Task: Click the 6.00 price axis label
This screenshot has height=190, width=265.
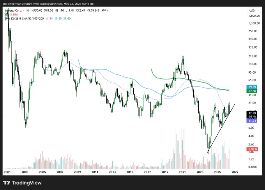Action: click(x=251, y=128)
